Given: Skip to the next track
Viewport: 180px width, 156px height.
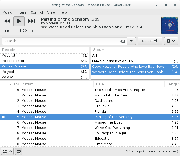Looking at the screenshot, I should tap(31, 21).
